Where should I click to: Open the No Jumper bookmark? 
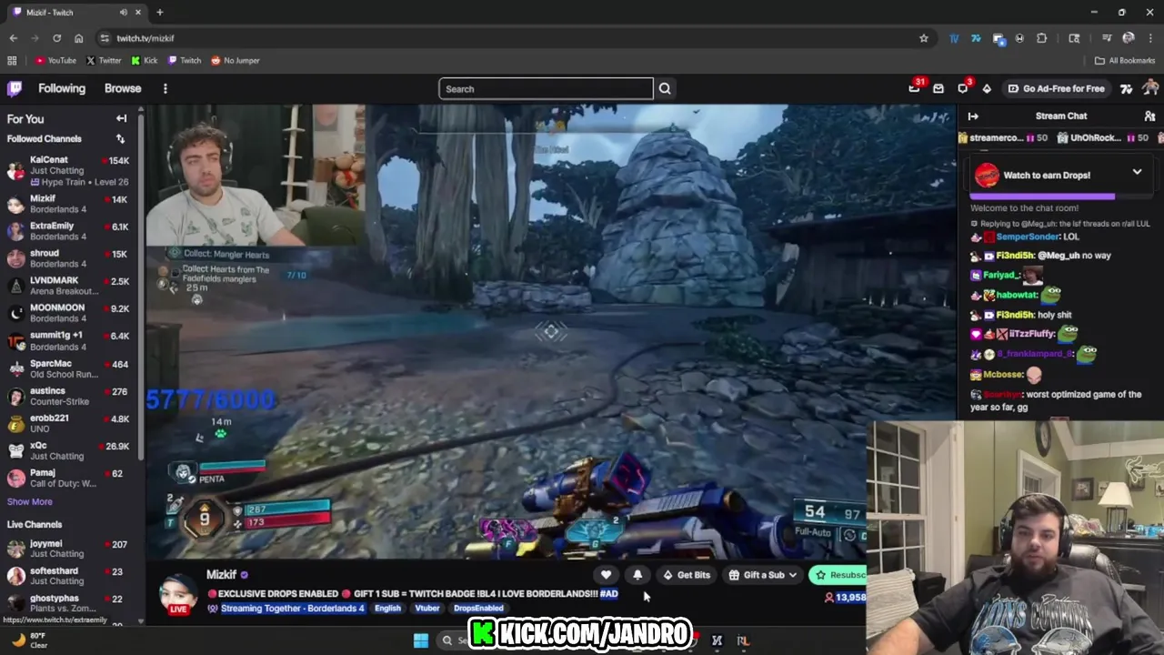236,60
